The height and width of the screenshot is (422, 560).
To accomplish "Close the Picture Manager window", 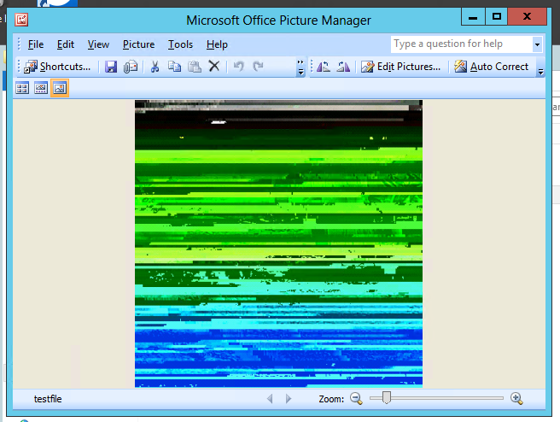I will tap(528, 17).
